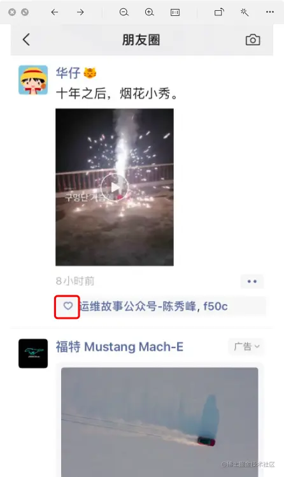This screenshot has width=284, height=477.
Task: Expand the 广告 dropdown on the ad
Action: (246, 346)
